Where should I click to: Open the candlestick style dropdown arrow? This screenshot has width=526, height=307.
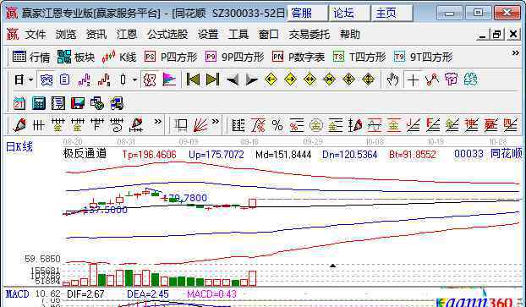134,79
